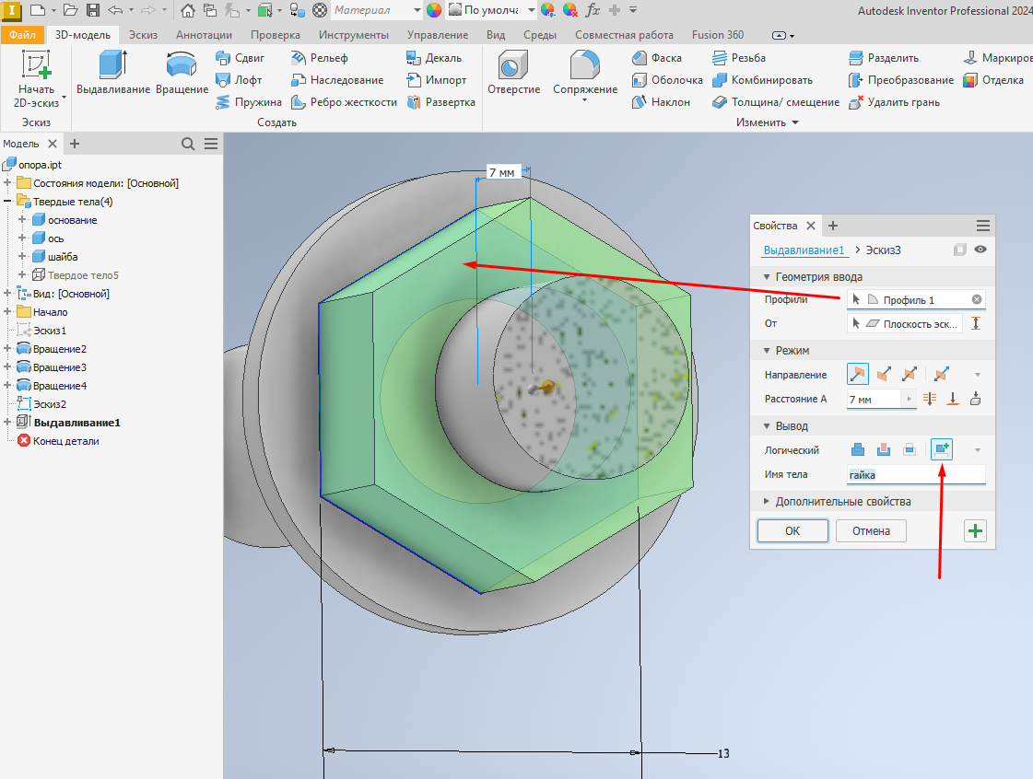
Task: Choose the Разделить (Split) tool
Action: [884, 58]
